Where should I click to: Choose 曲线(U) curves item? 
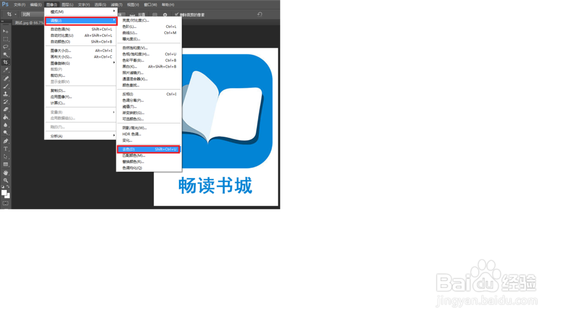148,32
